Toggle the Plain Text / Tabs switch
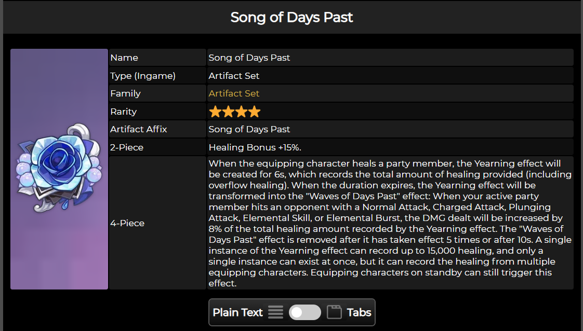The height and width of the screenshot is (331, 583). point(305,312)
